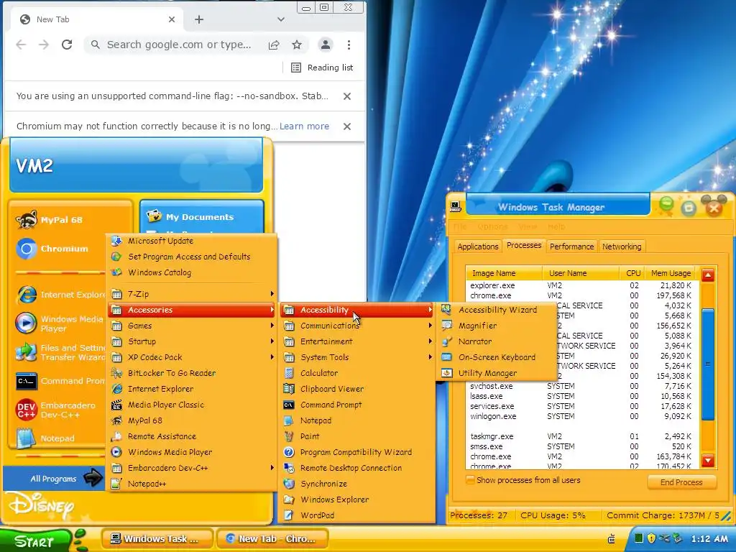
Task: Switch to the Applications tab
Action: (x=478, y=247)
